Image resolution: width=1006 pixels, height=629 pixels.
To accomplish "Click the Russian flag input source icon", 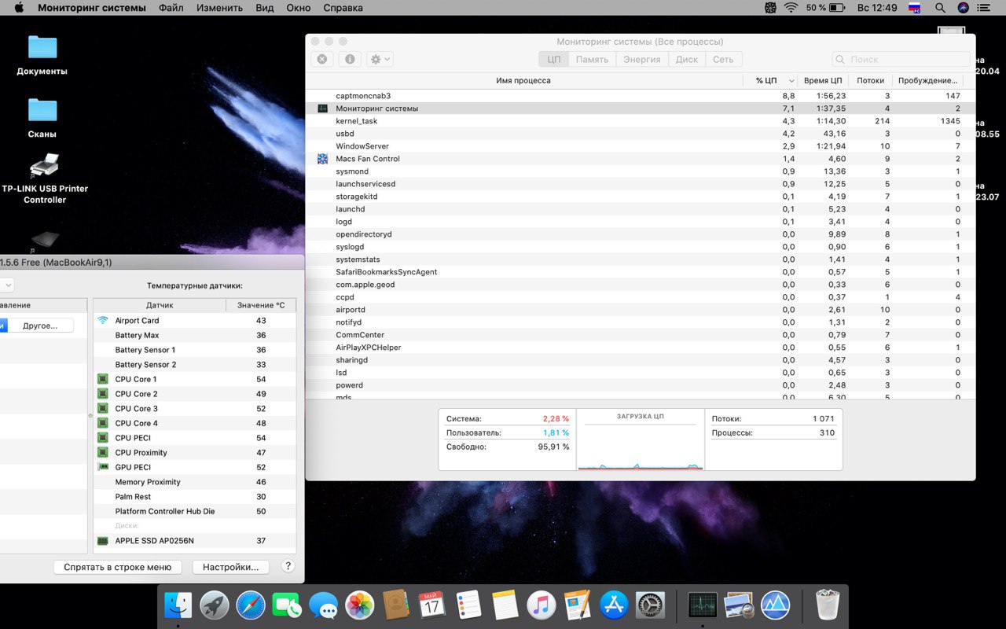I will (914, 8).
